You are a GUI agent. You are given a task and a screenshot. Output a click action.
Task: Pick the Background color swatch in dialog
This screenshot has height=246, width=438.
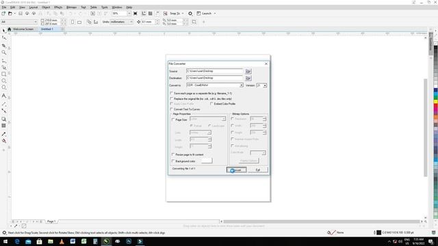[207, 161]
